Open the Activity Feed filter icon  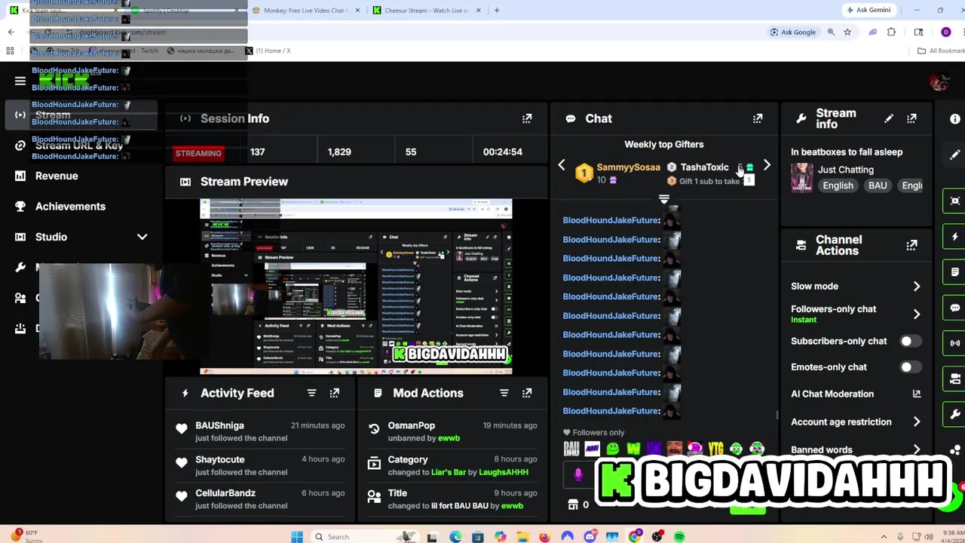coord(311,393)
